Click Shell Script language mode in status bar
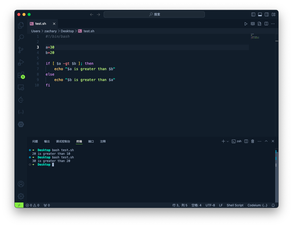Viewport: 293px width, 227px height. pyautogui.click(x=235, y=205)
